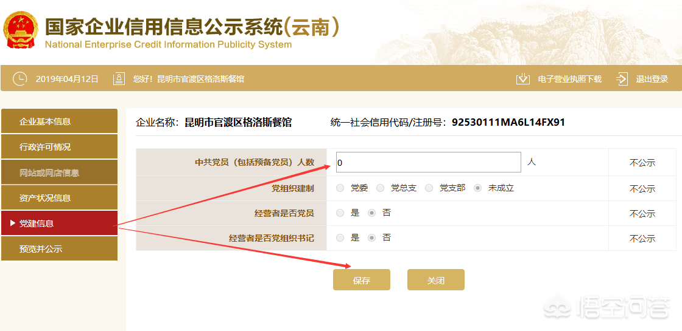This screenshot has width=682, height=331.
Task: Select 是 for 经营者是否党员
Action: 340,213
